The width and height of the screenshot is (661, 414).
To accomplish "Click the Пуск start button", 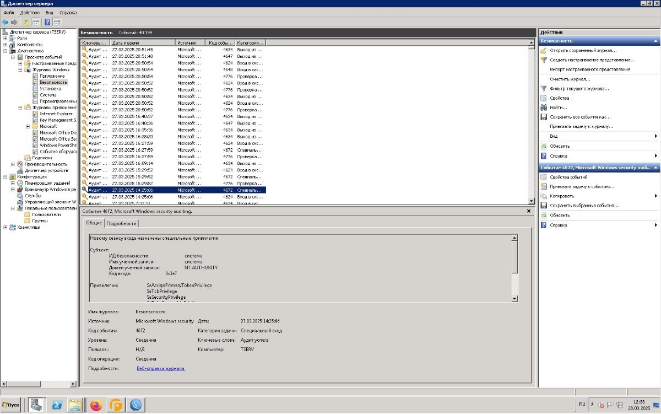I will click(11, 405).
